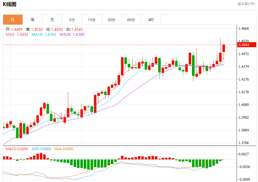The width and height of the screenshot is (258, 182).
Task: Click the 0.0027 MACD axis label
Action: click(244, 154)
